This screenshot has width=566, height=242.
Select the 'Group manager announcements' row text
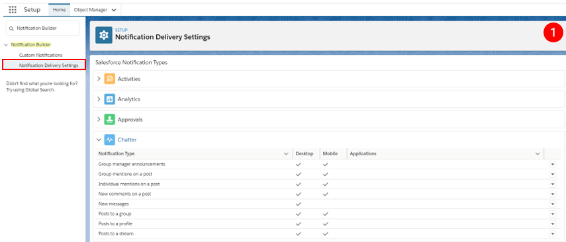[132, 164]
